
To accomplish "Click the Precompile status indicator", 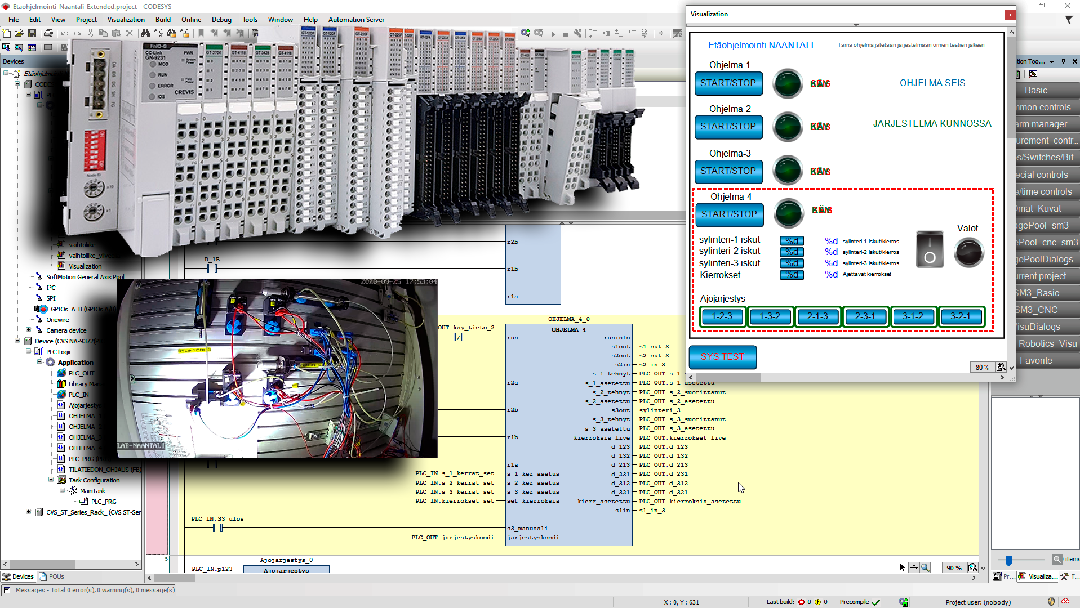I will [860, 602].
